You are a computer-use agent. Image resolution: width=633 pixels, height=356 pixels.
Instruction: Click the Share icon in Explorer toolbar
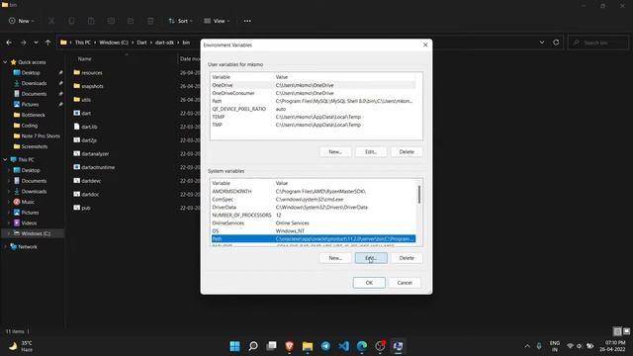coord(131,21)
